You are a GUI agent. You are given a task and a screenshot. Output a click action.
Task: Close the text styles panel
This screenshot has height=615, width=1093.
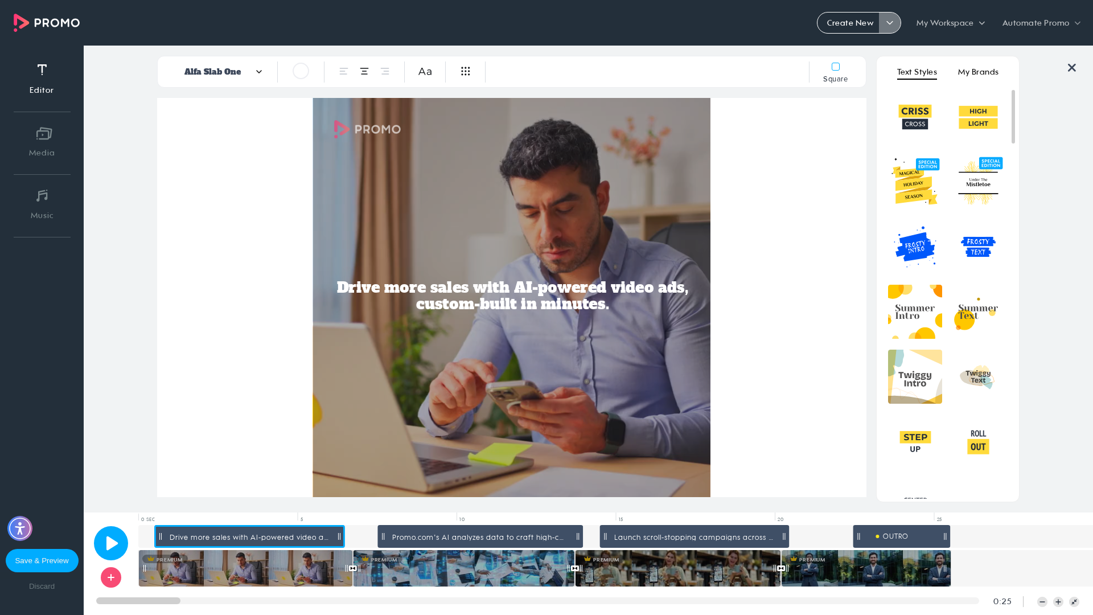coord(1072,68)
